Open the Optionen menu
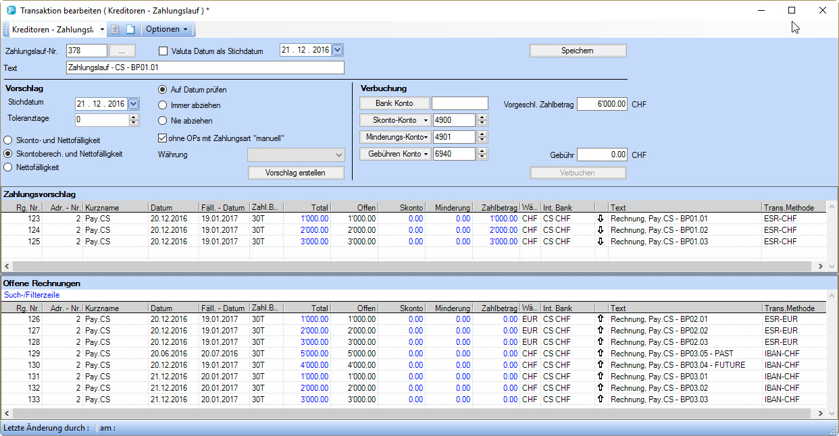The width and height of the screenshot is (839, 436). (x=166, y=30)
